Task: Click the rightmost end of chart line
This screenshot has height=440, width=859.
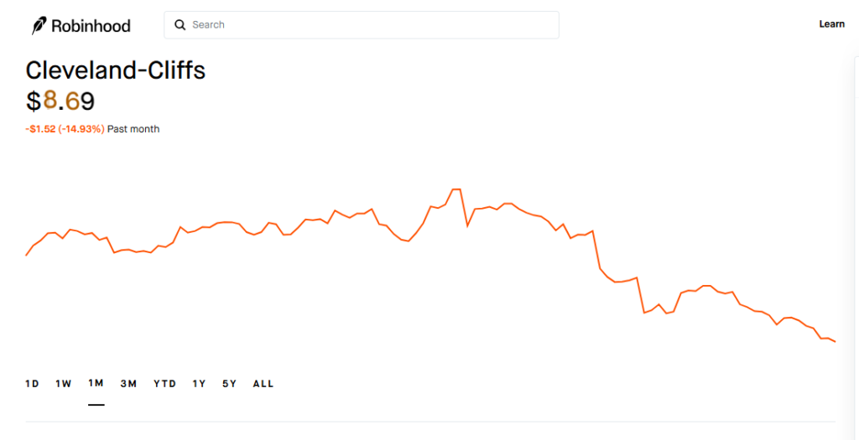Action: coord(835,341)
